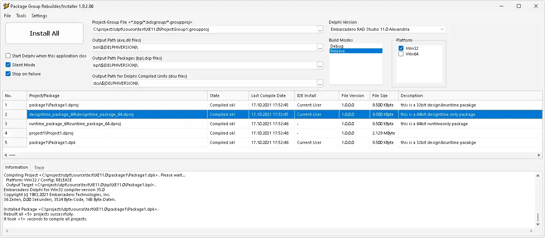Click the app icon in title bar
This screenshot has width=545, height=238.
click(x=6, y=6)
